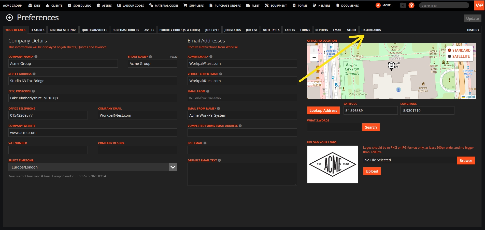
Task: Click the back arrow beside Preferences
Action: tap(9, 18)
